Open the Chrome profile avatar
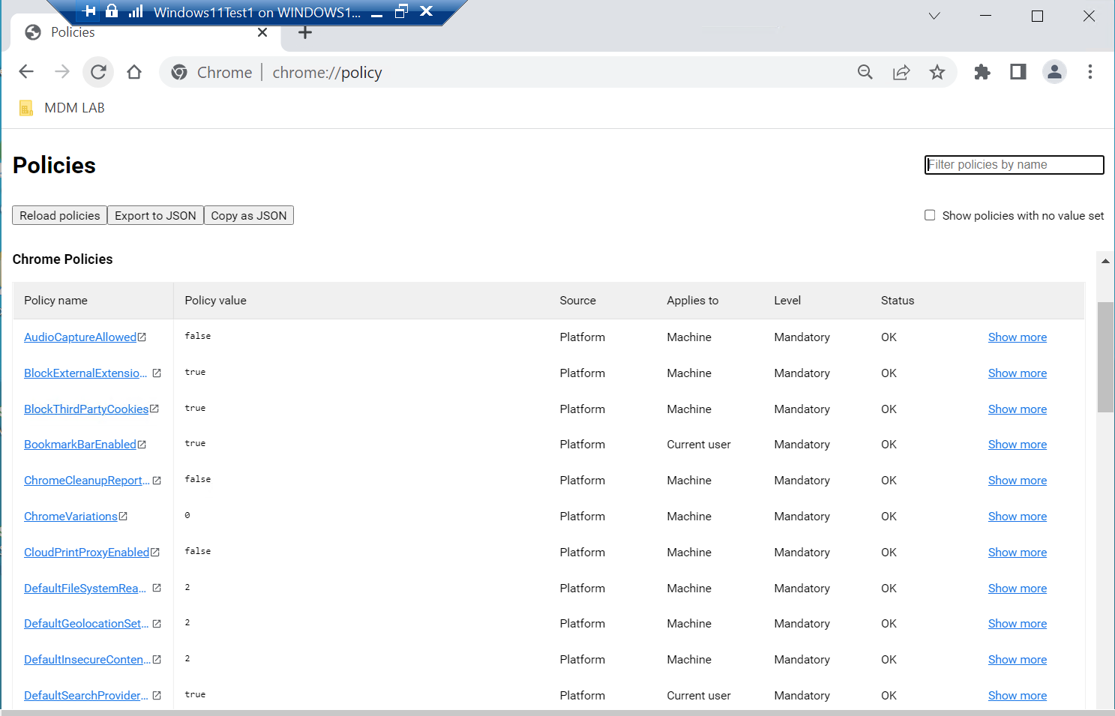The image size is (1115, 716). (1054, 72)
